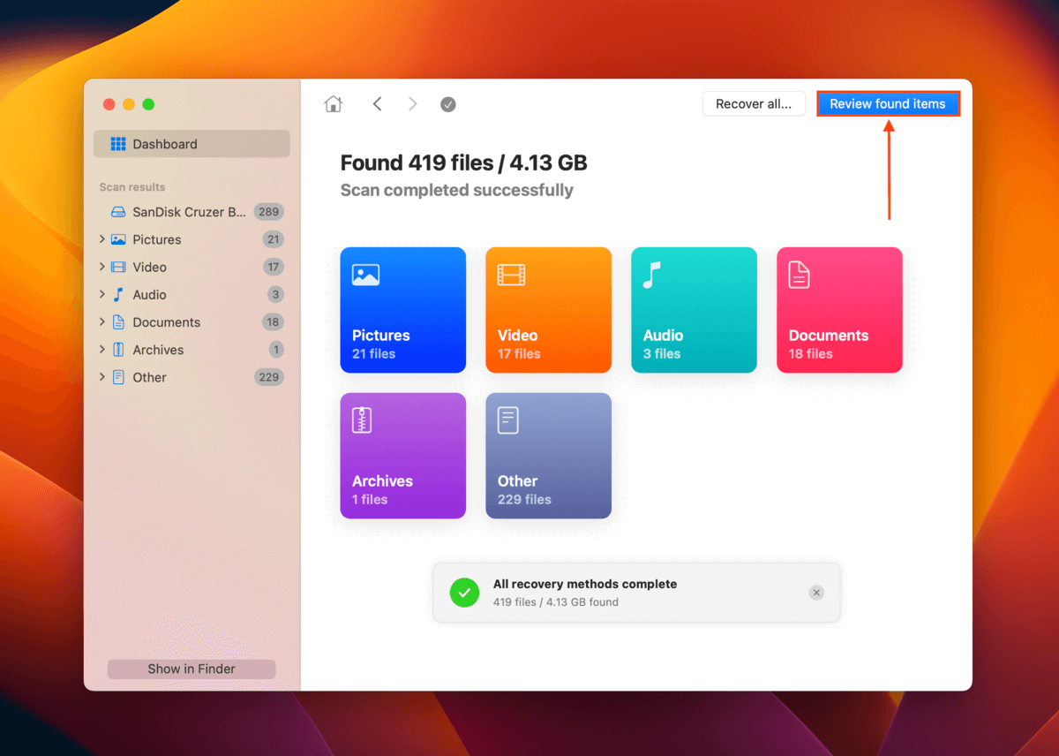1059x756 pixels.
Task: Expand the Audio tree item
Action: (102, 294)
